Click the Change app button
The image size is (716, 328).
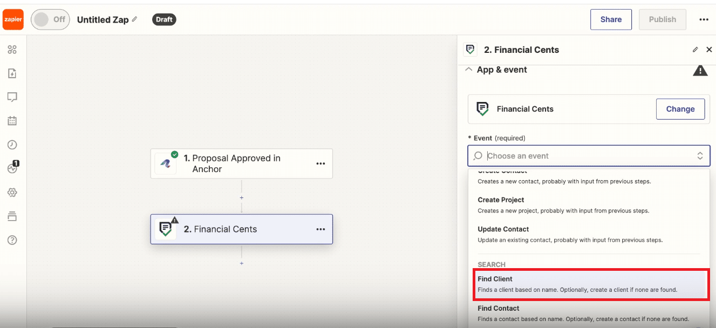tap(680, 109)
